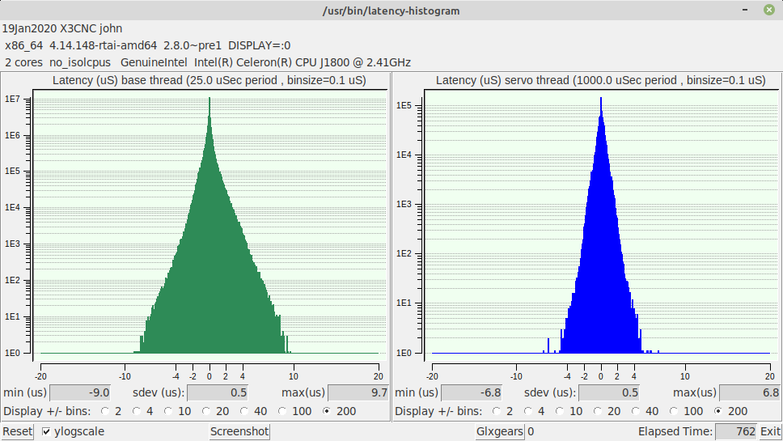
Task: Choose 10 bins for base thread display
Action: tap(168, 411)
